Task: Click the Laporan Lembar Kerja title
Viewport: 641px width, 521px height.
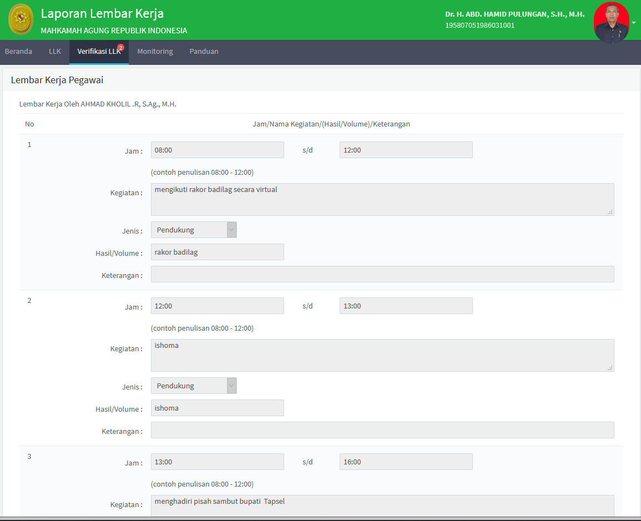Action: point(102,13)
